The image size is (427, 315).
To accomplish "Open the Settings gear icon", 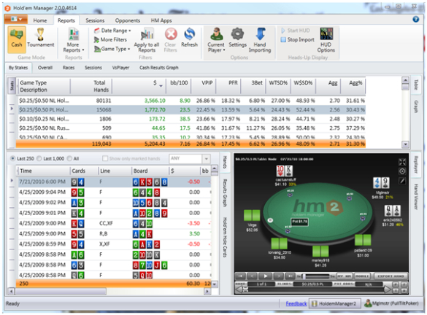I will tap(237, 38).
